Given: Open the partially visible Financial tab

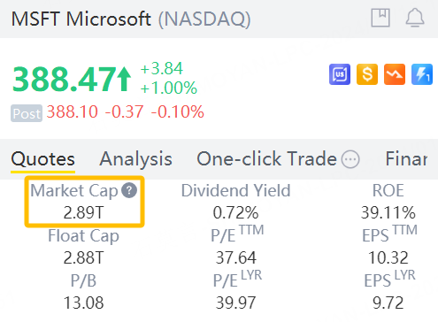Looking at the screenshot, I should (406, 159).
